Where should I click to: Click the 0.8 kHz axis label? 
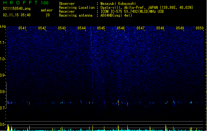[3, 92]
